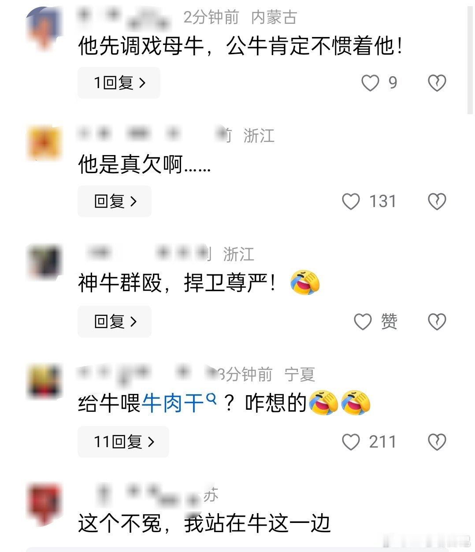Like the comment with 211 likes

[351, 442]
